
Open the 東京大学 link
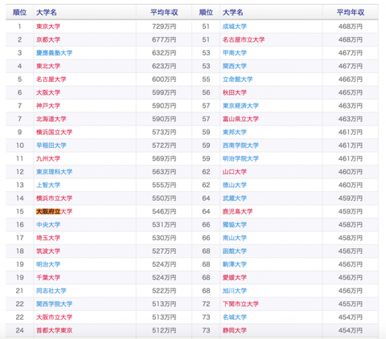(x=48, y=27)
